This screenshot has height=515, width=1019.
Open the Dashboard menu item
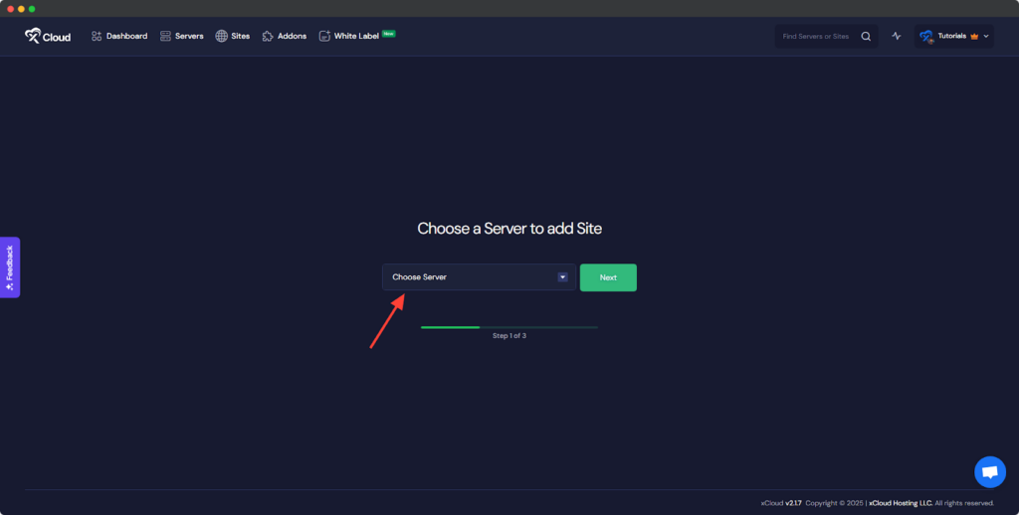pyautogui.click(x=119, y=36)
